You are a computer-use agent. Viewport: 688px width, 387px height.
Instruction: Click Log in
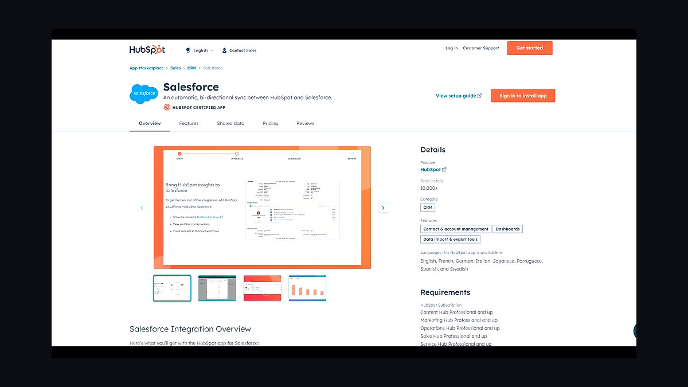(x=452, y=48)
